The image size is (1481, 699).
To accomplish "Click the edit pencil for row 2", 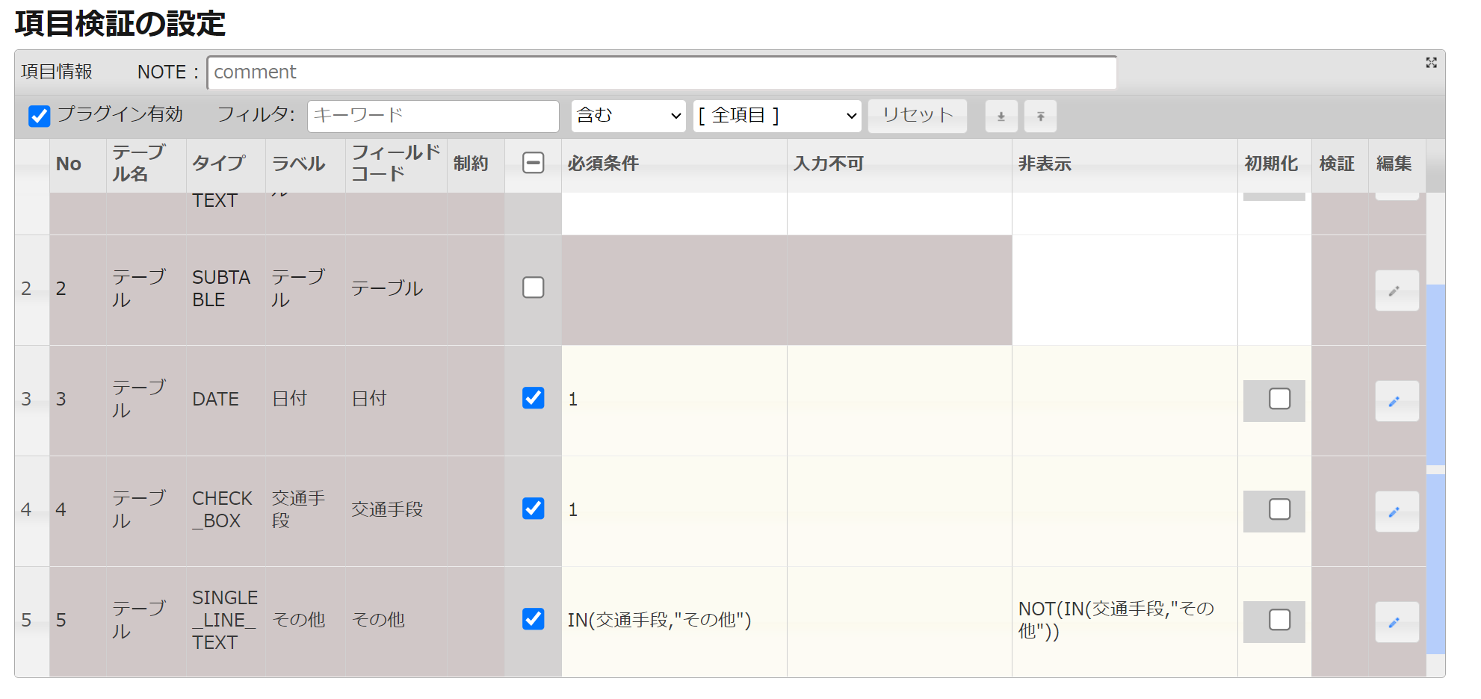I will pos(1397,291).
